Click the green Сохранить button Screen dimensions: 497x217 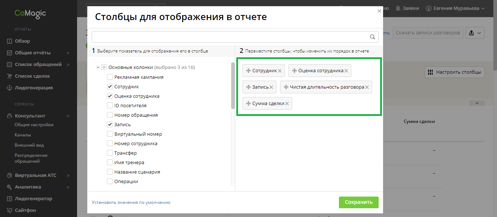(x=358, y=202)
